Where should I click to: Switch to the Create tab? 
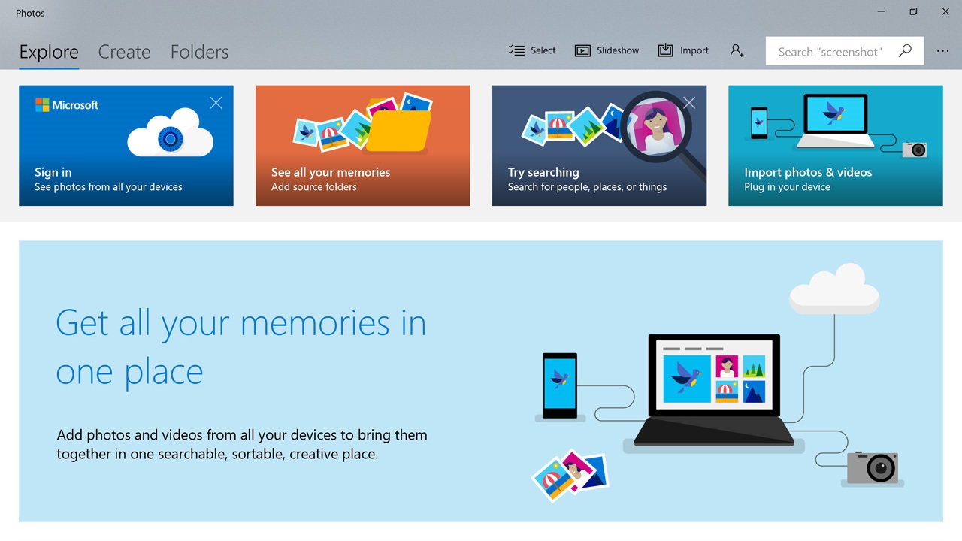click(x=124, y=52)
